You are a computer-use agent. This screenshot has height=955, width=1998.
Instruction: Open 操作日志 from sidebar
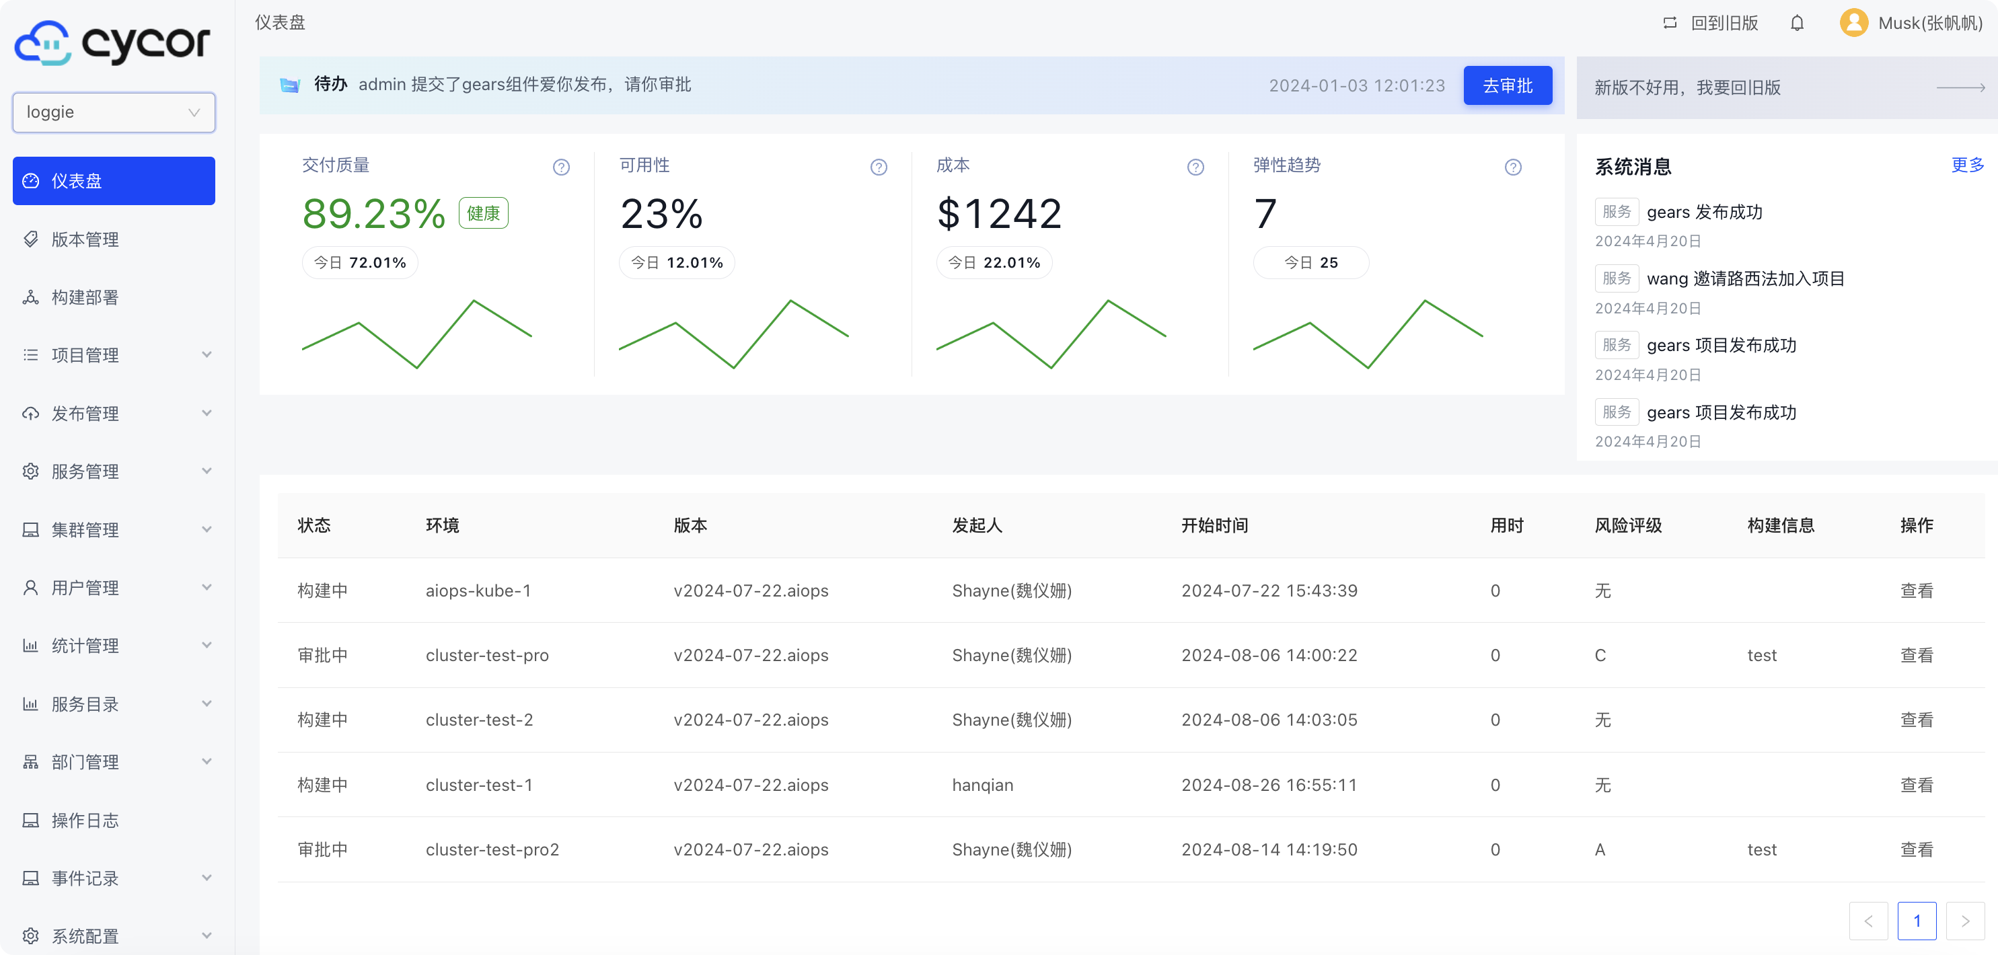pos(85,820)
